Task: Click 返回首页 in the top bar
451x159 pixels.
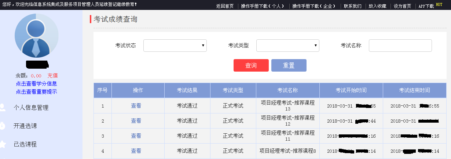Action: 225,6
